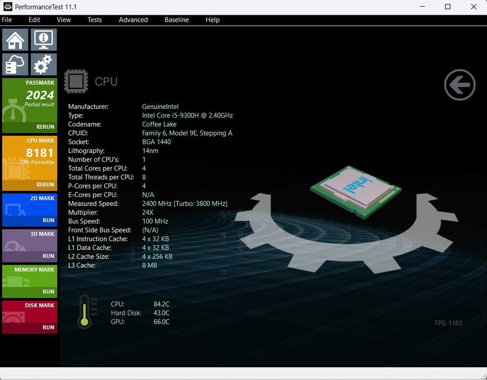Click the thermometer temperature icon

click(84, 311)
